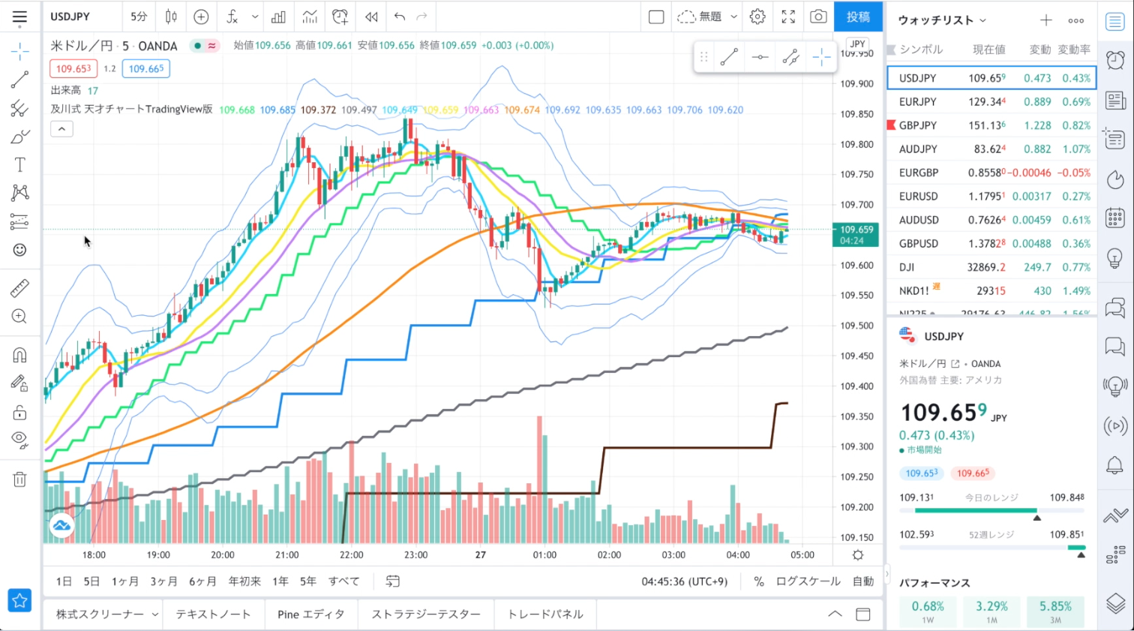Select the text tool in left toolbar
The width and height of the screenshot is (1134, 631).
(19, 165)
